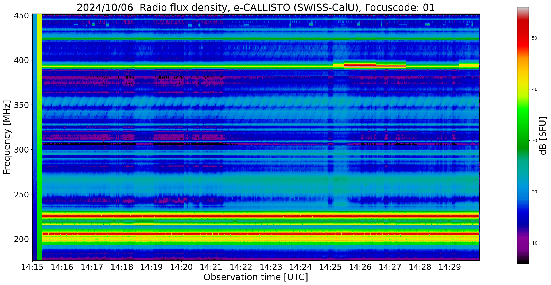
Task: Click the colorbar tick label 20
Action: click(534, 192)
